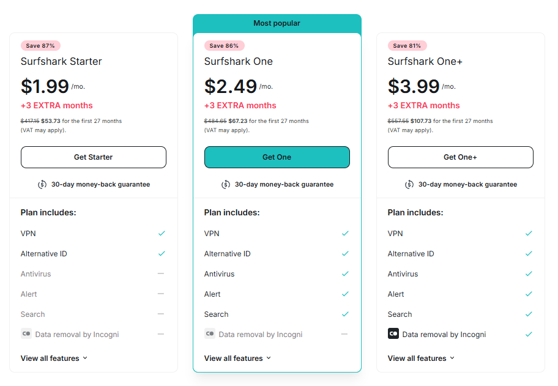Click the Incogni icon in Surfshark One+ plan
The height and width of the screenshot is (386, 558).
[x=393, y=334]
